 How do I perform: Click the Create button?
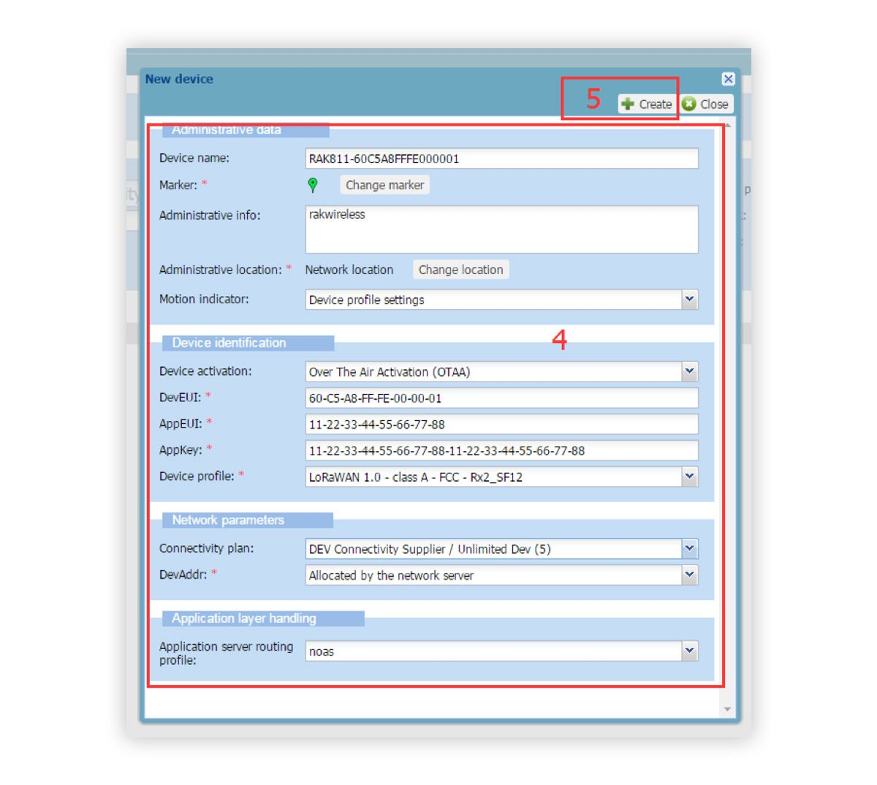(x=646, y=104)
